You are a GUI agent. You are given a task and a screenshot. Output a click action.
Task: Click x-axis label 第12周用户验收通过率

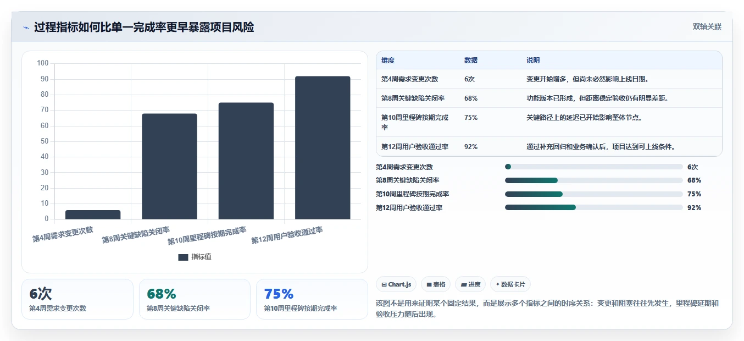[287, 236]
